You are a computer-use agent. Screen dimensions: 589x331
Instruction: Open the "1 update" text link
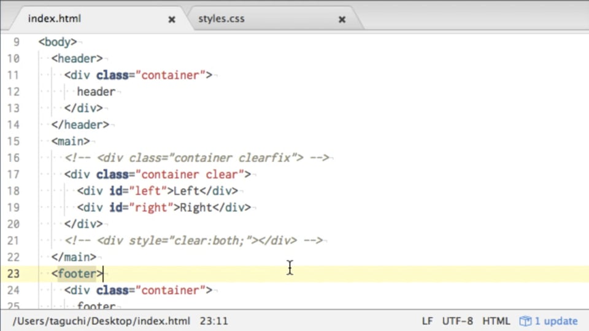556,321
